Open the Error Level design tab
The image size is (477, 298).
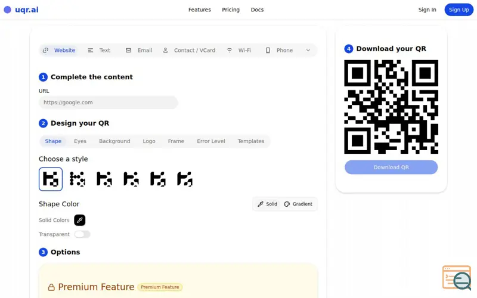pyautogui.click(x=211, y=141)
